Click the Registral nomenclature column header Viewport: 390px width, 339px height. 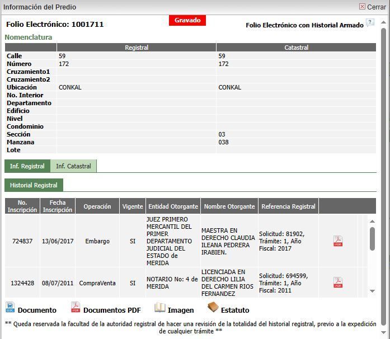coord(137,48)
